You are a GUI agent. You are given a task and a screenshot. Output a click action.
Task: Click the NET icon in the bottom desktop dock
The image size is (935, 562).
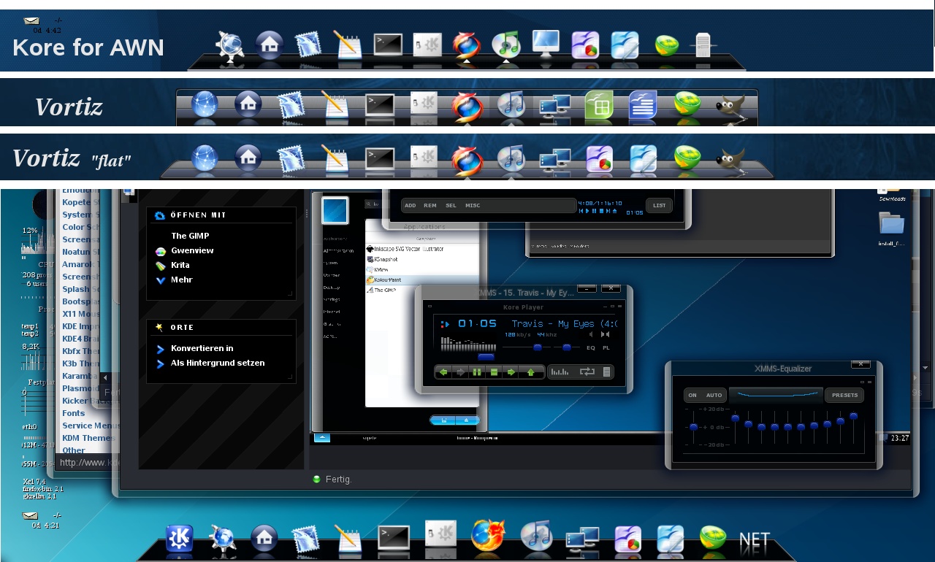[x=755, y=540]
